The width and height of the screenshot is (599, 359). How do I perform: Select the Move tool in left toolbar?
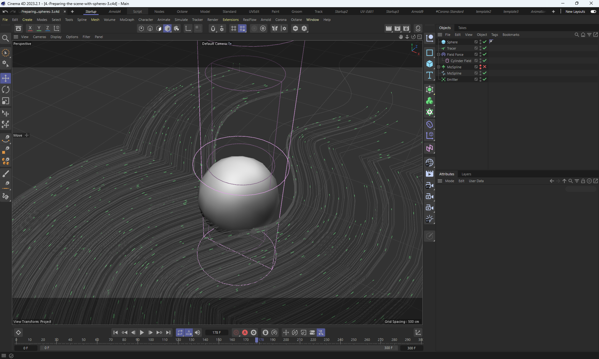pyautogui.click(x=6, y=78)
